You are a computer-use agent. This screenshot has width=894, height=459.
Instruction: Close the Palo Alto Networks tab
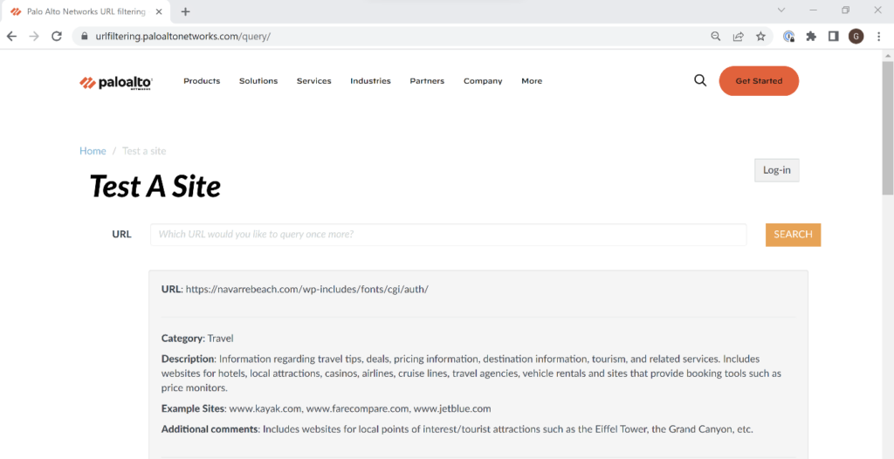click(x=159, y=11)
